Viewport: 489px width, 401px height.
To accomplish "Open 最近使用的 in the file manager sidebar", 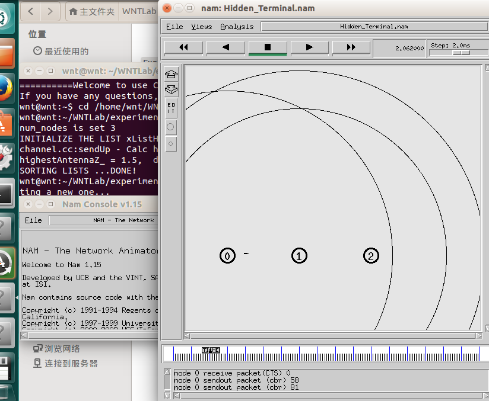I will click(x=61, y=51).
